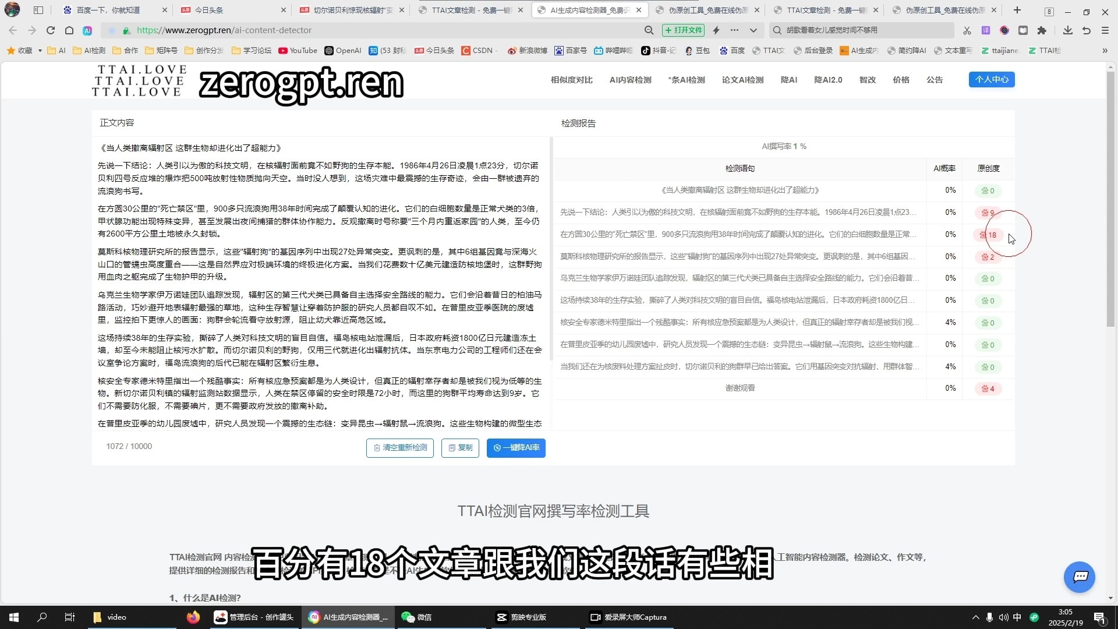1118x629 pixels.
Task: Click the TTAI.LOVE site logo
Action: pos(139,80)
